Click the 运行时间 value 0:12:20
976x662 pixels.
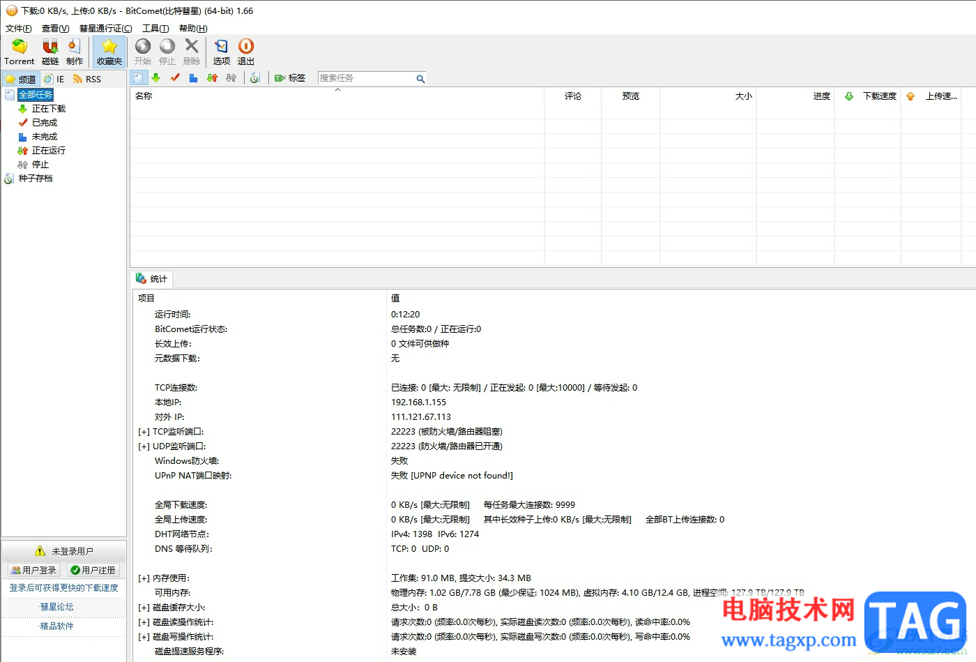pos(405,315)
